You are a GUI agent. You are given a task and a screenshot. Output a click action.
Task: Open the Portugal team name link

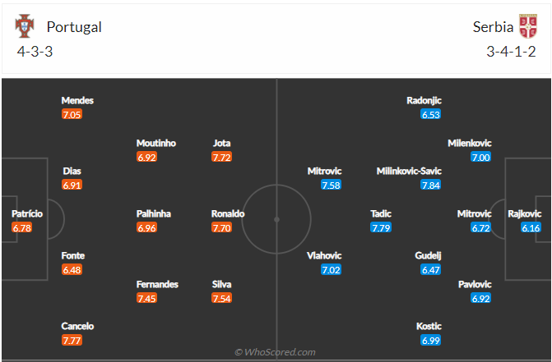pos(74,26)
